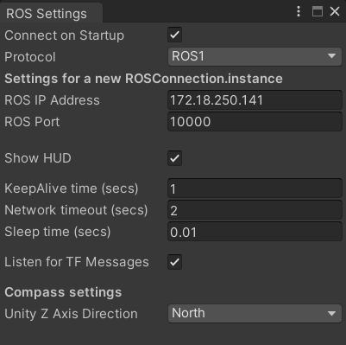Click the Connect on Startup label
Image resolution: width=346 pixels, height=345 pixels.
point(65,35)
